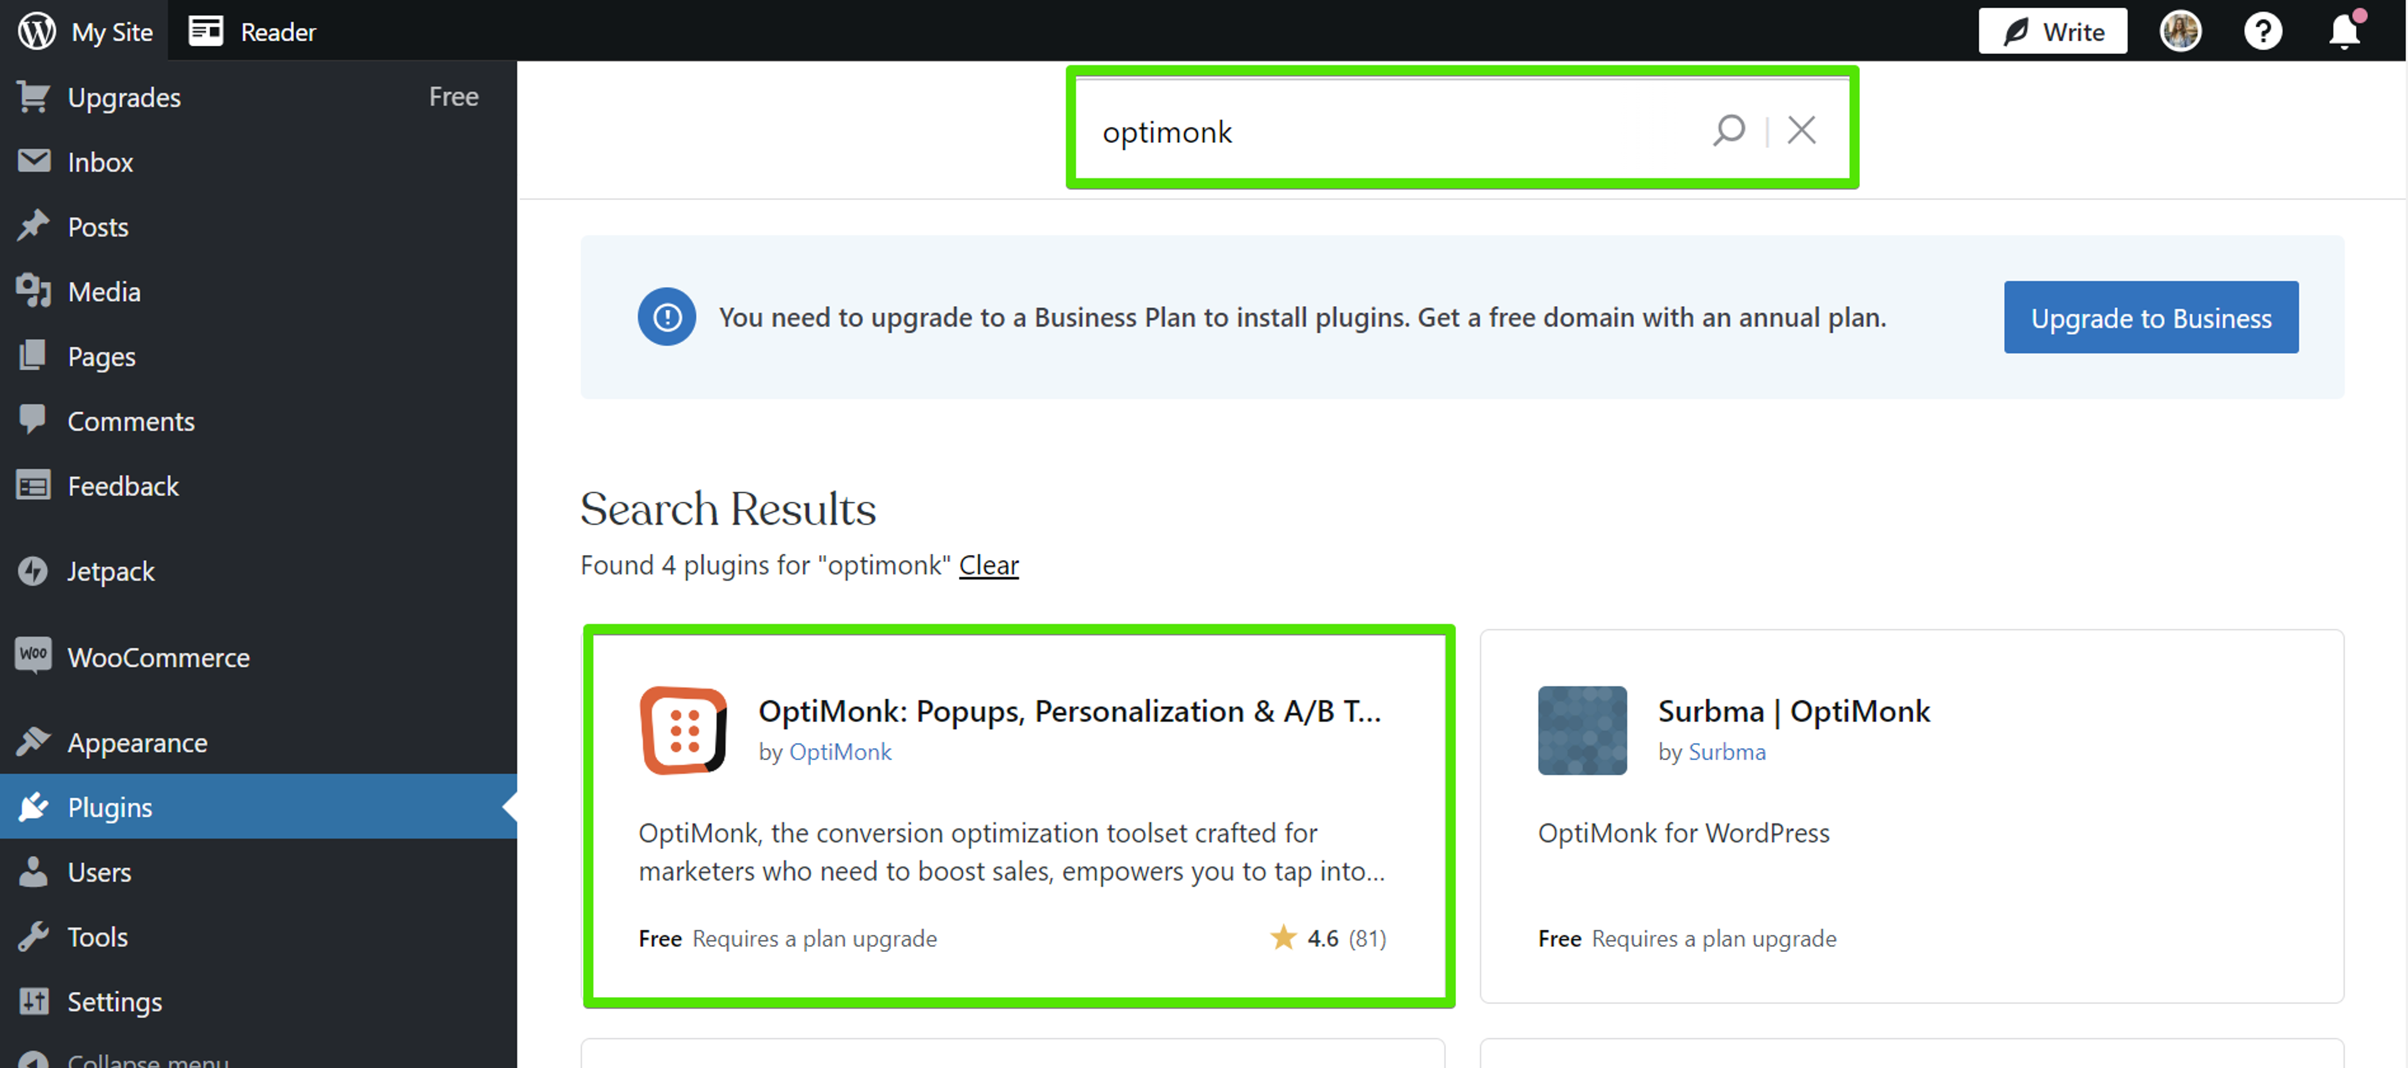Viewport: 2408px width, 1068px height.
Task: Click the Media icon in sidebar
Action: point(34,291)
